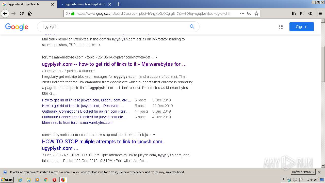Click the "20 Dec 2019" date text
Screen dimensions: 325x183
pos(162,106)
